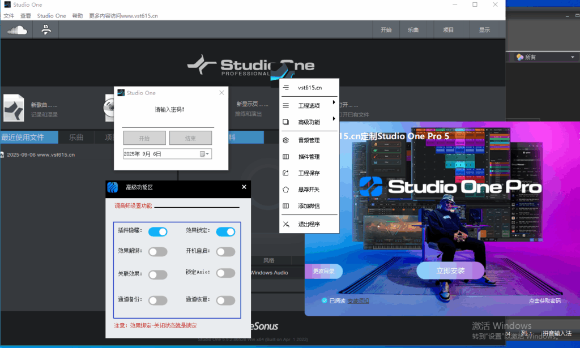
Task: Select the 新歌曲 new song icon
Action: (13, 108)
